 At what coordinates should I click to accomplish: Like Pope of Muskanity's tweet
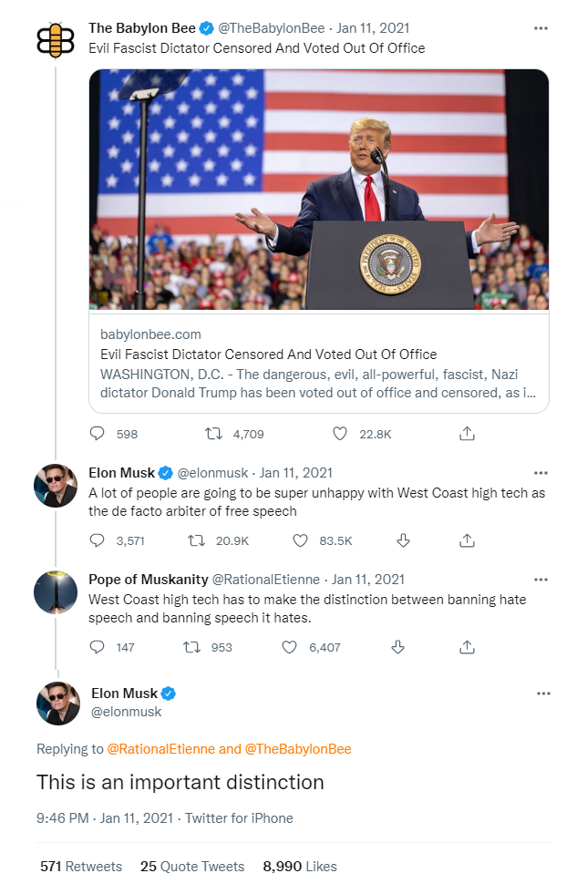290,647
